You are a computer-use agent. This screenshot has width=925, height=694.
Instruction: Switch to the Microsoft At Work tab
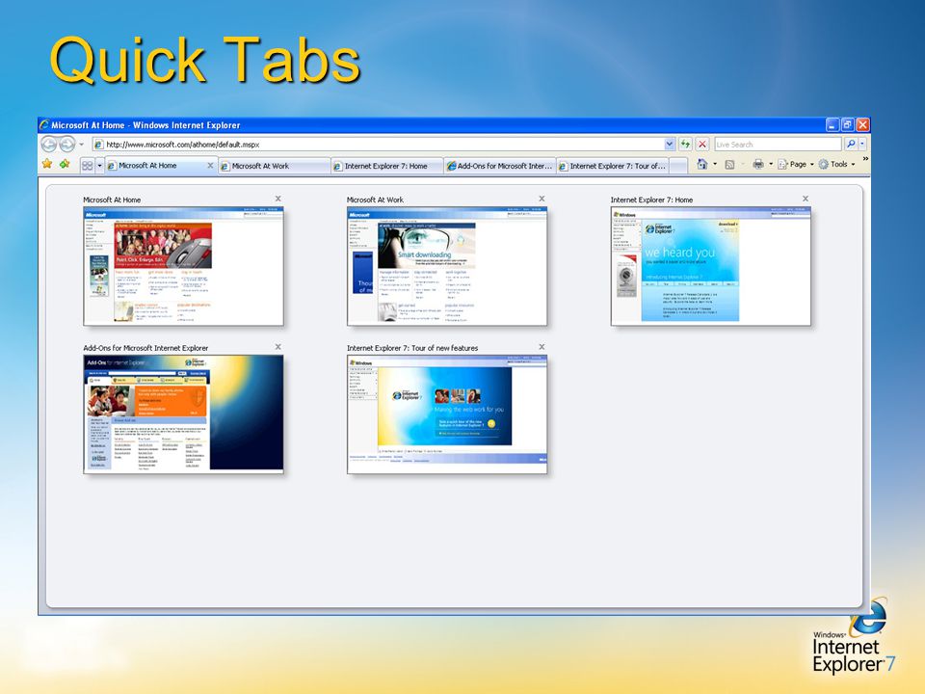coord(275,167)
